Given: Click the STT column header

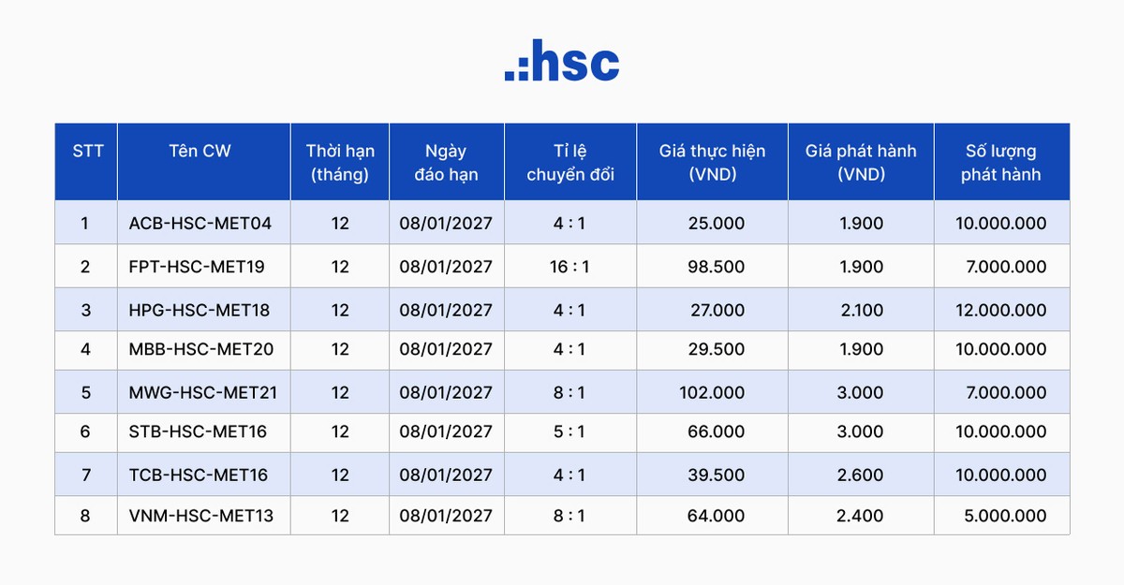Looking at the screenshot, I should click(x=87, y=152).
